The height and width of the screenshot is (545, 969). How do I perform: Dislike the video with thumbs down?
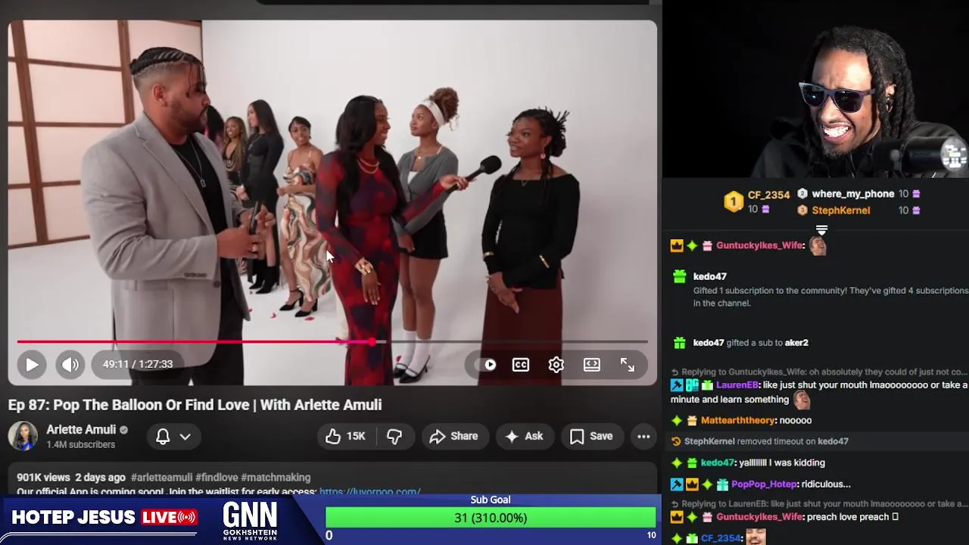point(394,436)
